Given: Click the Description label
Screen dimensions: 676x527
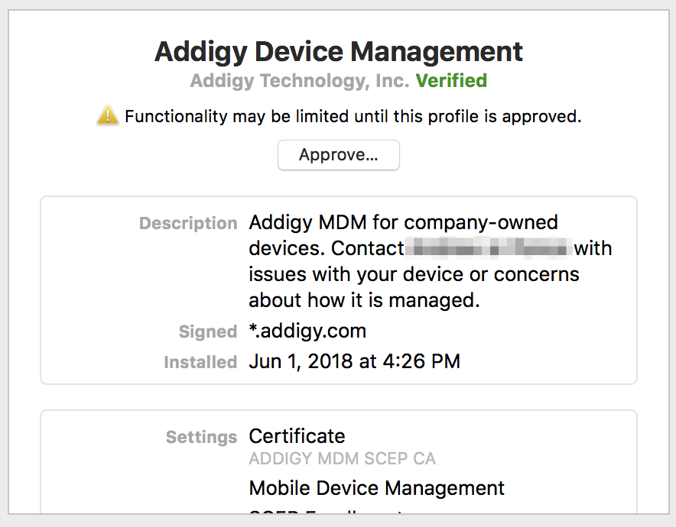Looking at the screenshot, I should [x=188, y=223].
